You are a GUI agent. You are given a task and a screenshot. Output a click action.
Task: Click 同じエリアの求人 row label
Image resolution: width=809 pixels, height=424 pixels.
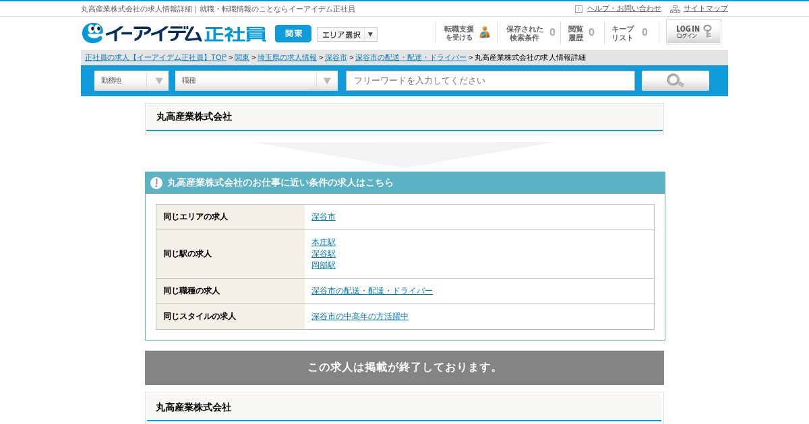pos(196,217)
